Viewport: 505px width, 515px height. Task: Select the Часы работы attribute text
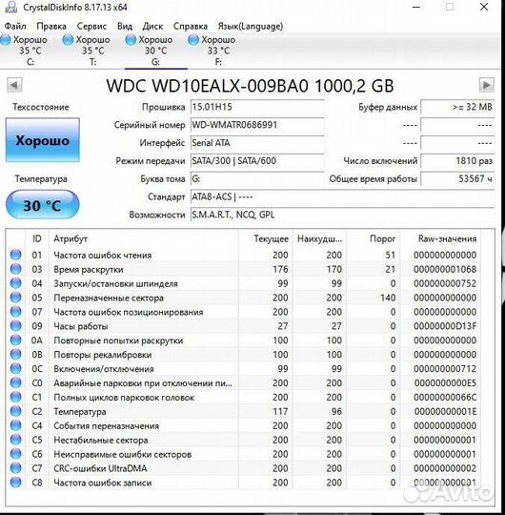(x=81, y=326)
